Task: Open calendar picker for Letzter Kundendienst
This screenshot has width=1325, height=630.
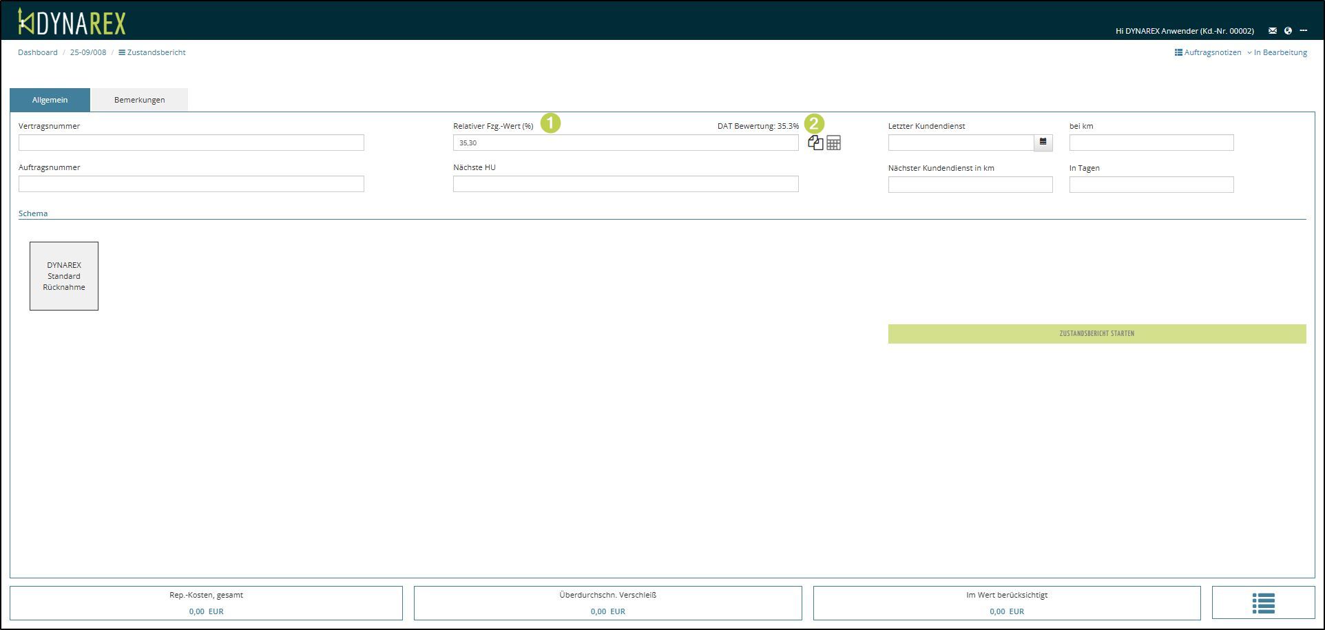Action: pyautogui.click(x=1043, y=143)
